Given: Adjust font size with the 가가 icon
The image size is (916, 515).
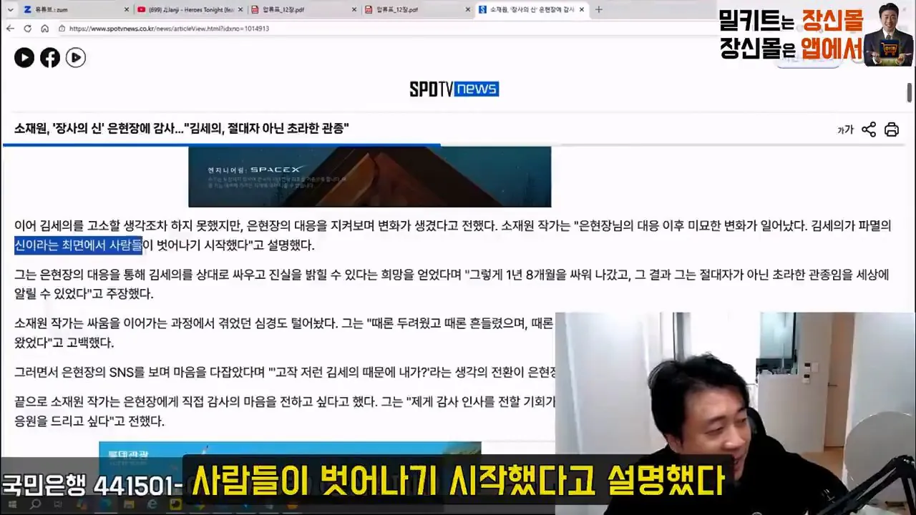Looking at the screenshot, I should click(x=845, y=130).
